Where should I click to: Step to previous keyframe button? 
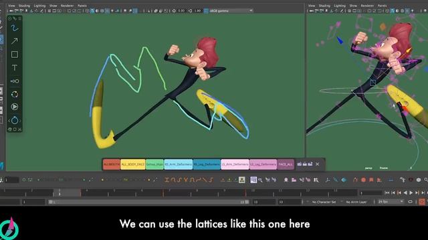399,193
